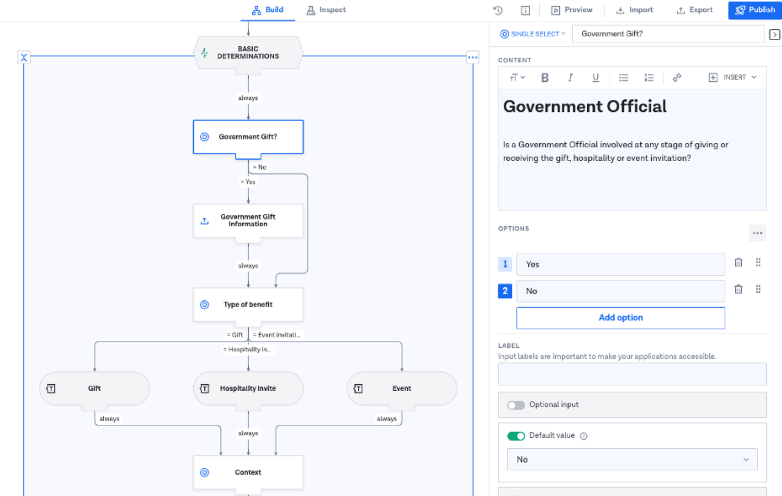The height and width of the screenshot is (496, 782).
Task: Delete the No option
Action: [738, 289]
